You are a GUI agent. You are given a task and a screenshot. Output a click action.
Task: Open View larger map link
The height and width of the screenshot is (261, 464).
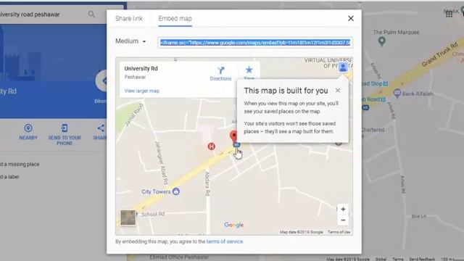(x=142, y=91)
